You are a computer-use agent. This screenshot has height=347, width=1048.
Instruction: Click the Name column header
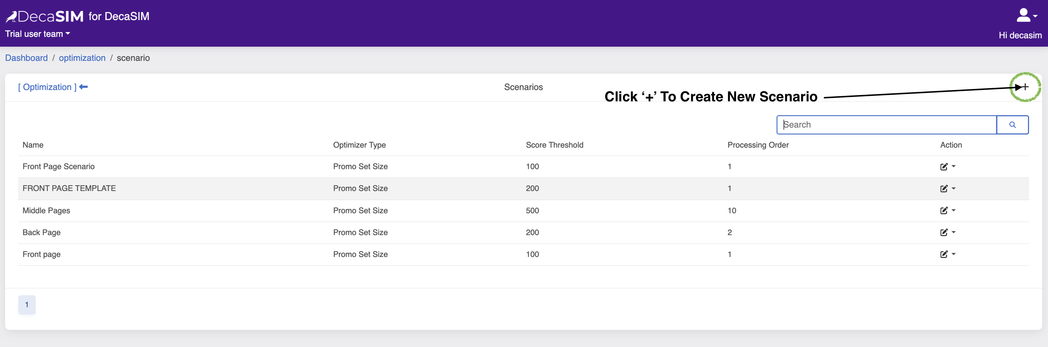33,145
